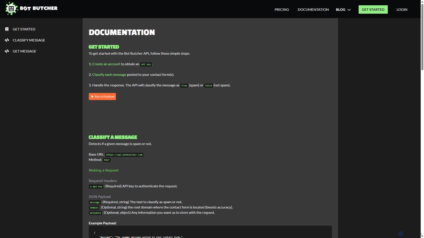Click the true code tag
This screenshot has width=424, height=238.
click(184, 86)
